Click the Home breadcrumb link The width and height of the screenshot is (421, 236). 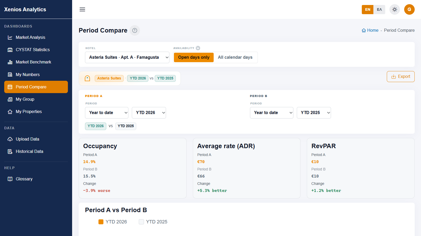click(x=370, y=30)
